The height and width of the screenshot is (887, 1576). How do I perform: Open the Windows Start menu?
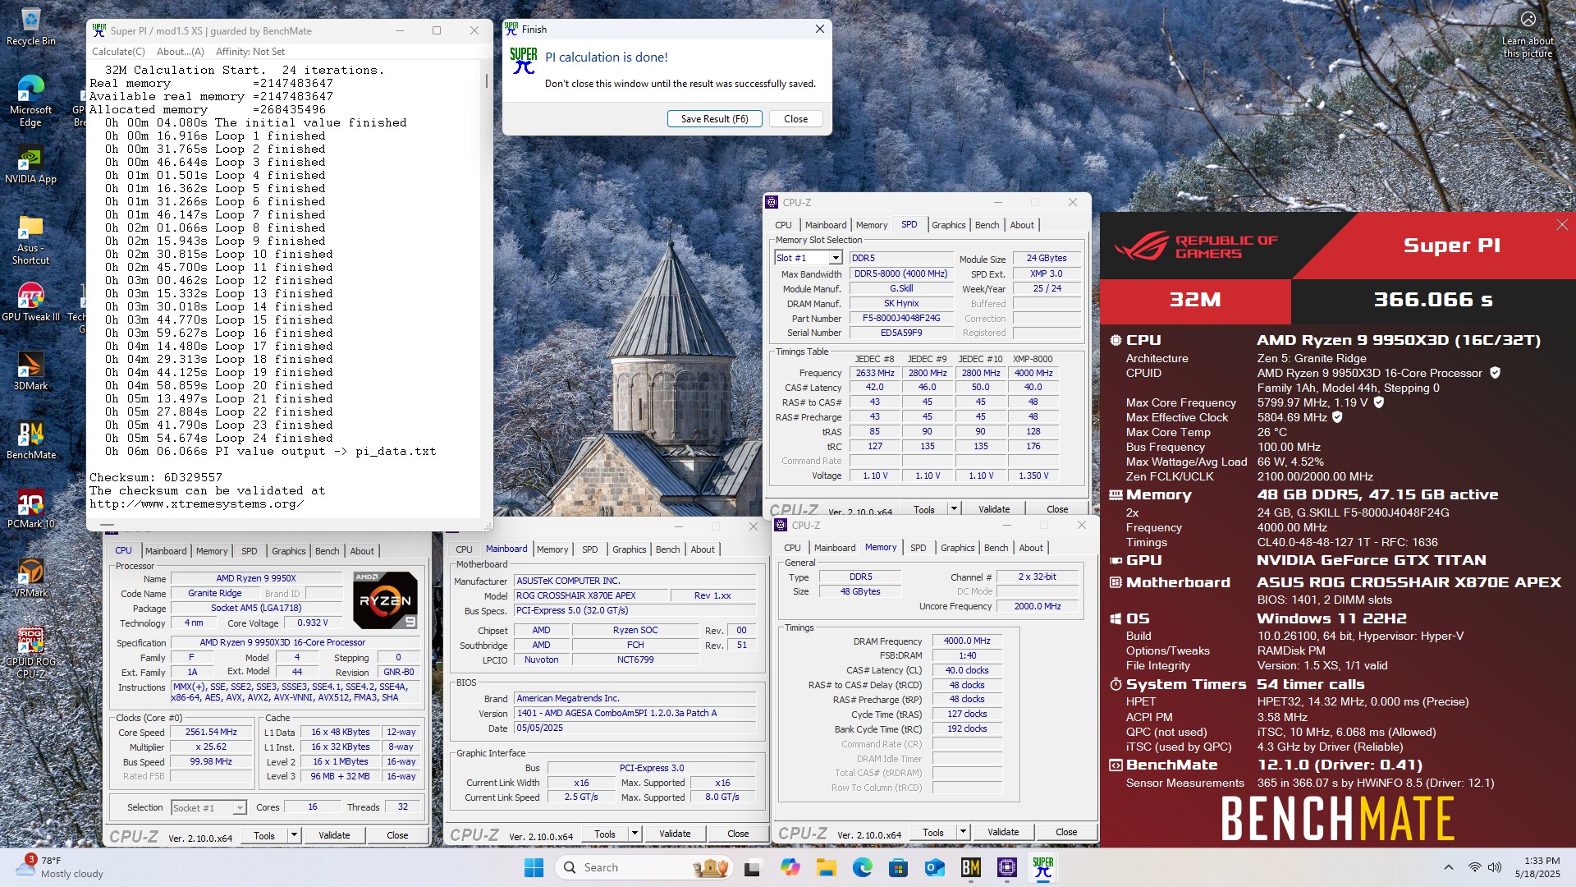point(534,867)
